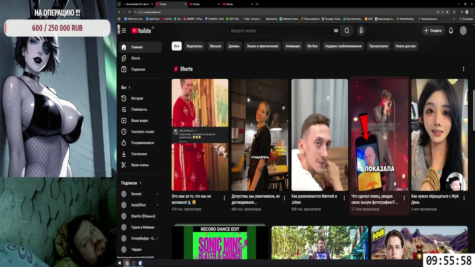This screenshot has width=475, height=267.
Task: Open options for 'Допустим, мы умалчивали' short
Action: tap(284, 198)
